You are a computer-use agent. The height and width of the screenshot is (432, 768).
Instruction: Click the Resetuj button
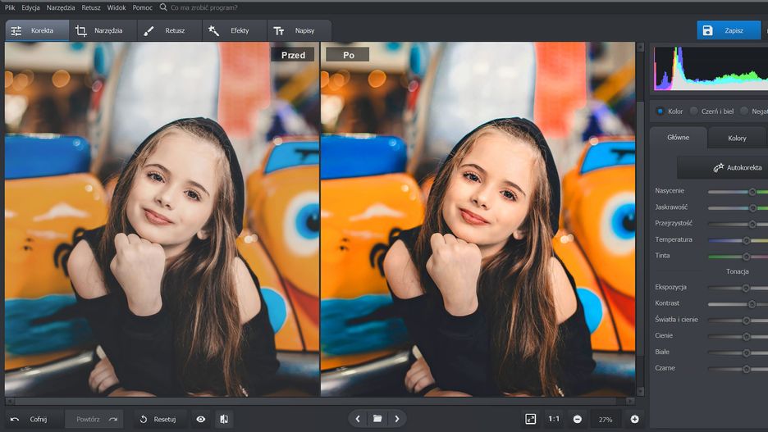[x=158, y=419]
